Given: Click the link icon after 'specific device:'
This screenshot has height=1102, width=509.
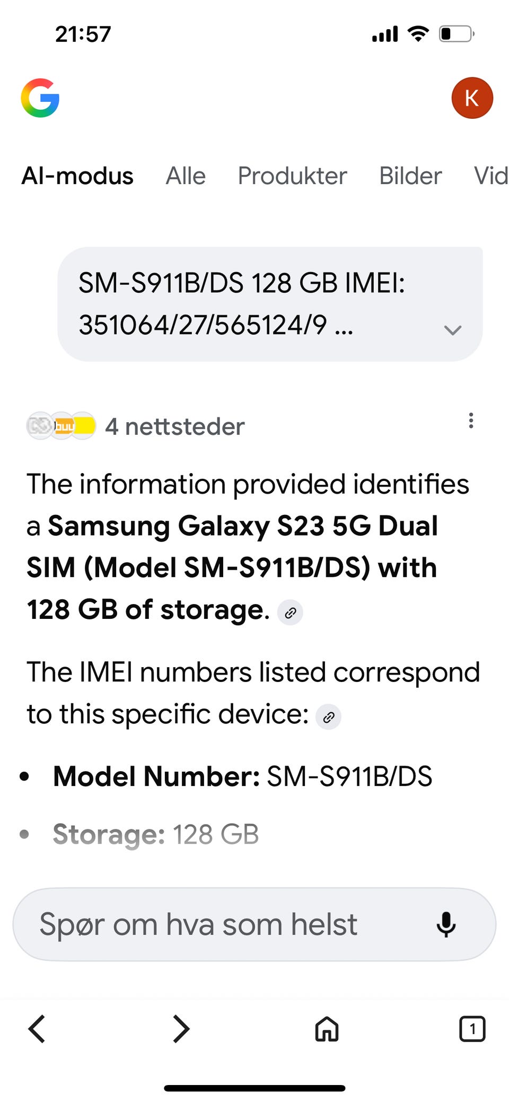Looking at the screenshot, I should click(328, 718).
